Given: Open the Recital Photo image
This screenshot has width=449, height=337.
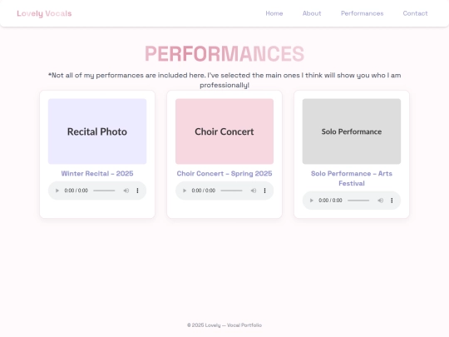Looking at the screenshot, I should pyautogui.click(x=97, y=131).
